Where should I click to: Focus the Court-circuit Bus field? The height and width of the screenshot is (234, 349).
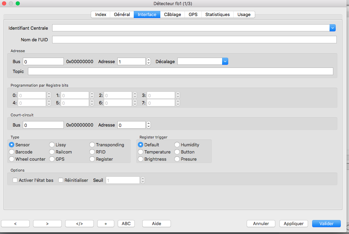tap(43, 125)
